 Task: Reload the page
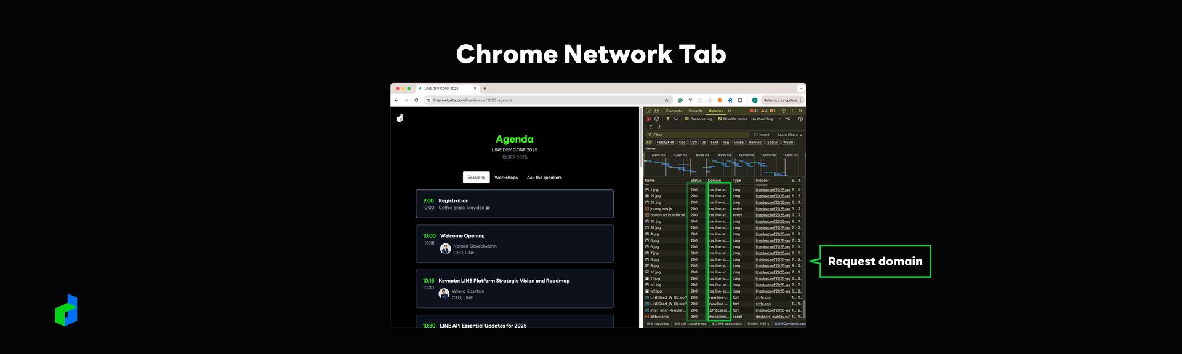tap(416, 100)
